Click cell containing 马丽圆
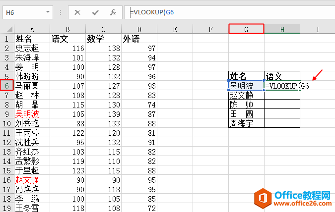This screenshot has width=335, height=212. click(32, 86)
